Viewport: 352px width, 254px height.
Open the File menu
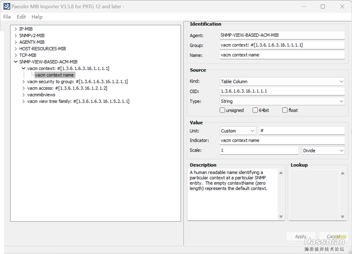pyautogui.click(x=7, y=17)
